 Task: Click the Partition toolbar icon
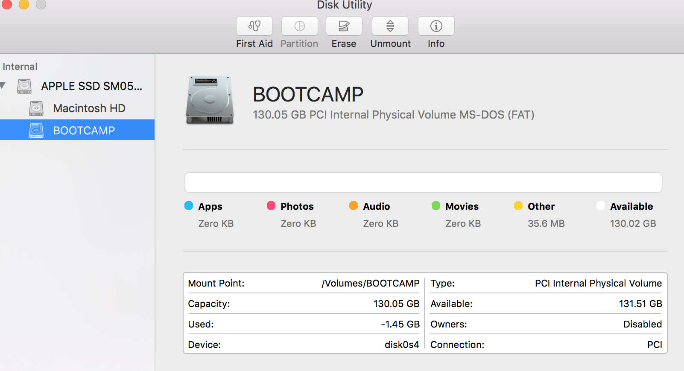pos(300,26)
